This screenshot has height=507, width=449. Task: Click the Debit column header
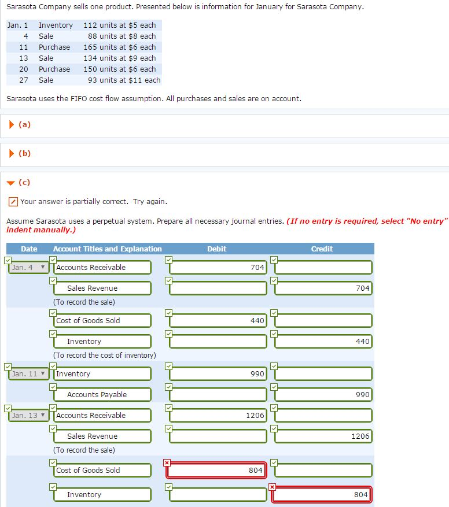click(216, 249)
